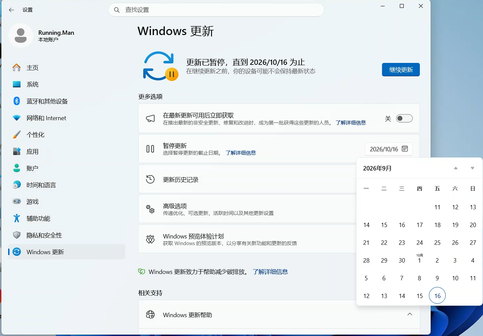Click the sync icon for Windows 更新
The height and width of the screenshot is (336, 483).
(17, 252)
